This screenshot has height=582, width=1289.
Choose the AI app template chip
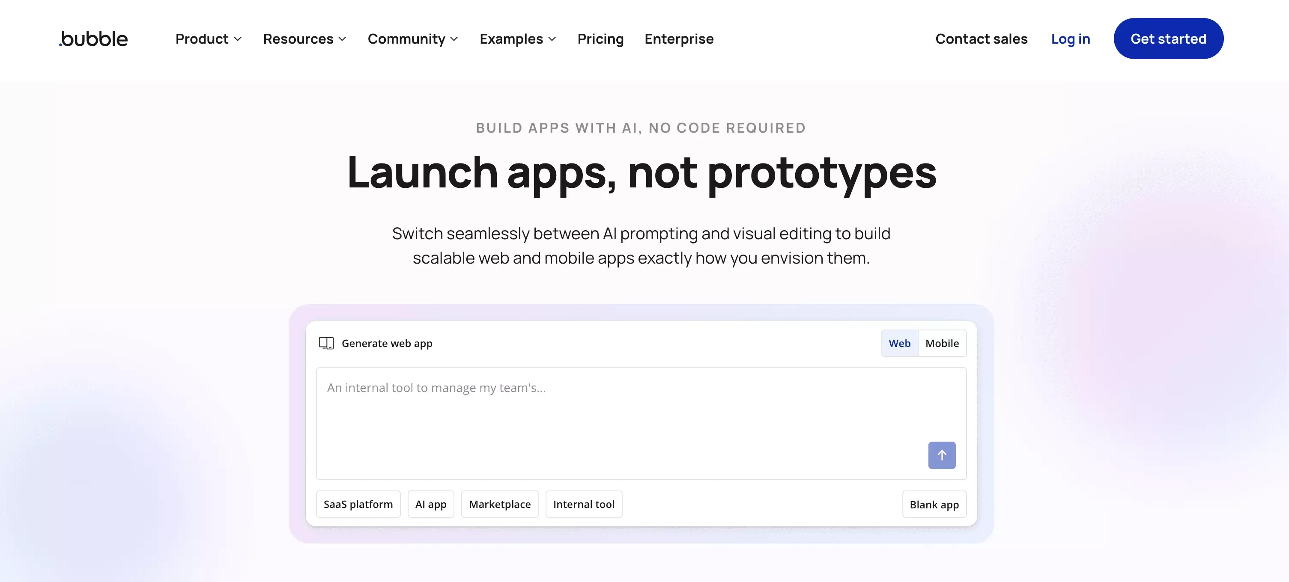[430, 504]
